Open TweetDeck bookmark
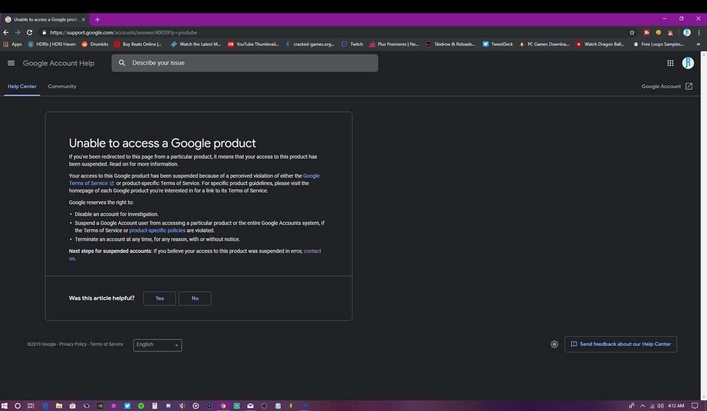This screenshot has height=411, width=707. [x=497, y=44]
